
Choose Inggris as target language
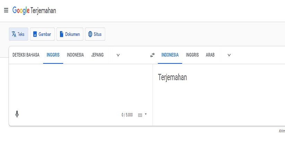pos(192,55)
